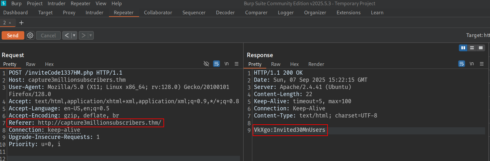This screenshot has height=161, width=490.
Task: Select the Render tab in Response
Action: 316,64
